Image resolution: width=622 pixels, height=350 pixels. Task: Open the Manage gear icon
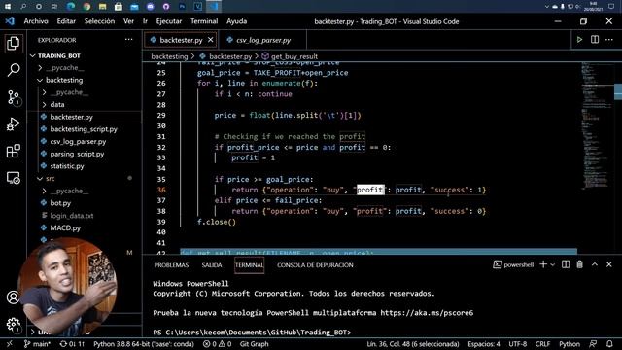pyautogui.click(x=13, y=324)
